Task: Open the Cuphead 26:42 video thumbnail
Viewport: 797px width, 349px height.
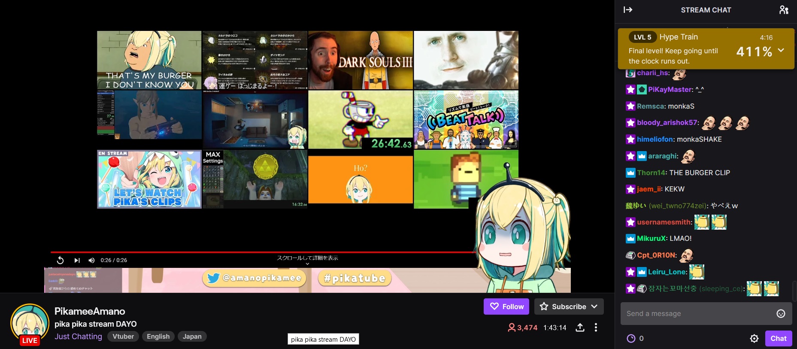Action: coord(361,120)
